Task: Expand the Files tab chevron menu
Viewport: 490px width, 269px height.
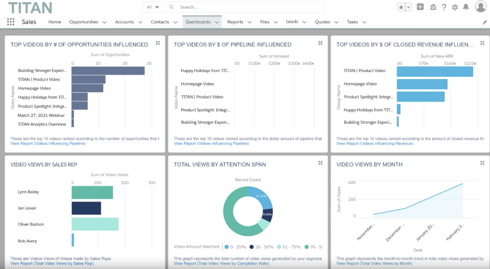Action: [x=276, y=22]
